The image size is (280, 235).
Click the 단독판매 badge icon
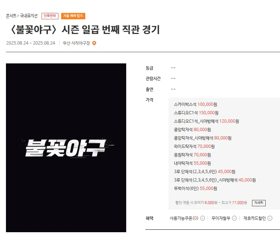(x=51, y=16)
